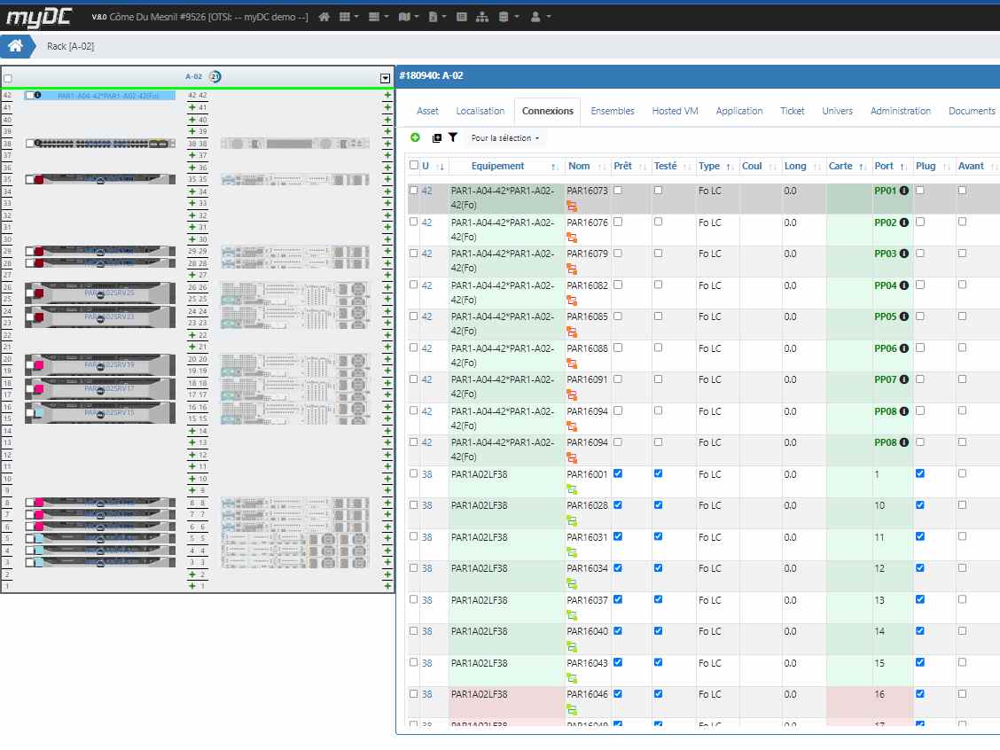Switch to the Connexions tab
Image resolution: width=1000 pixels, height=750 pixels.
click(547, 111)
